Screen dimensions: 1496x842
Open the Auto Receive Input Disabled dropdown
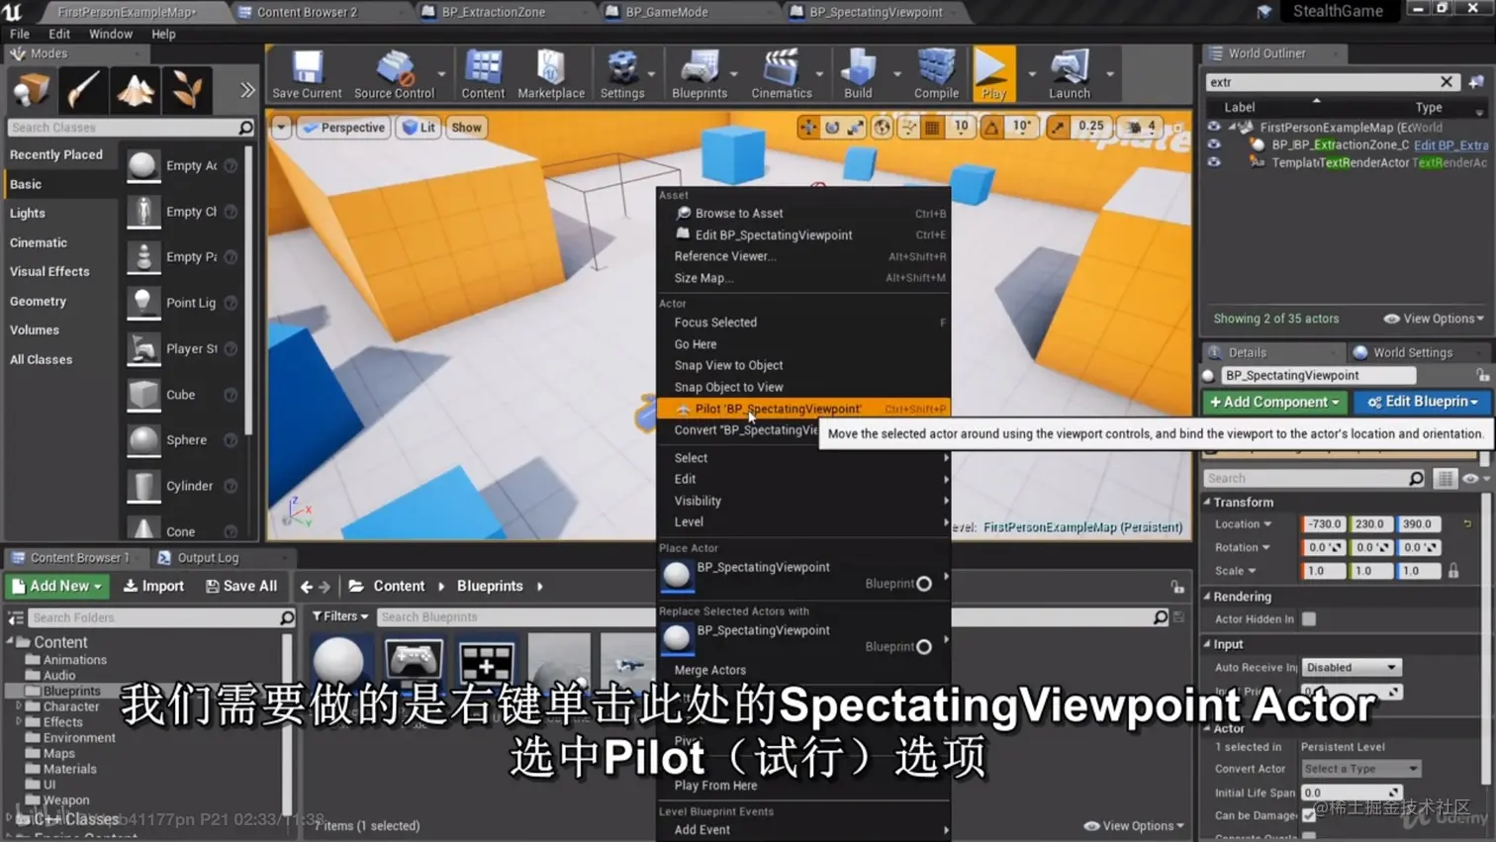1351,668
